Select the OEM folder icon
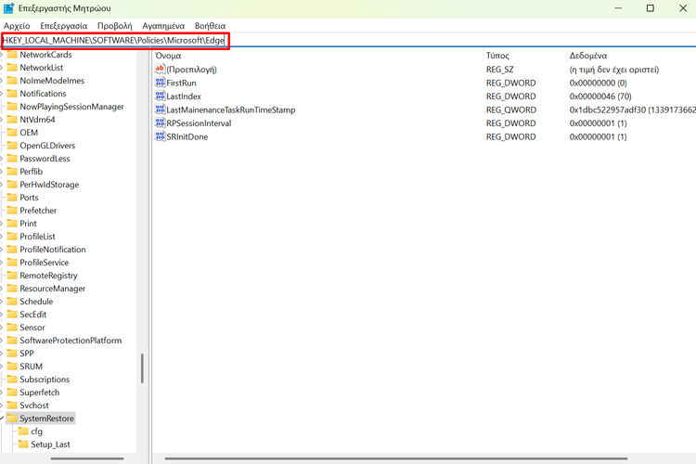The height and width of the screenshot is (464, 696). click(x=12, y=133)
